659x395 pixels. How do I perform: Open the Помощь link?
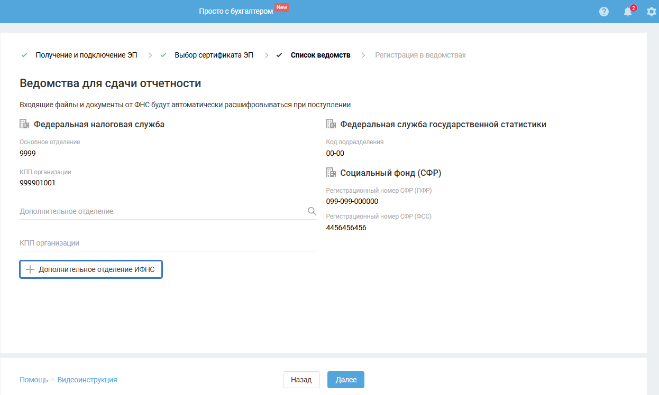[x=33, y=380]
